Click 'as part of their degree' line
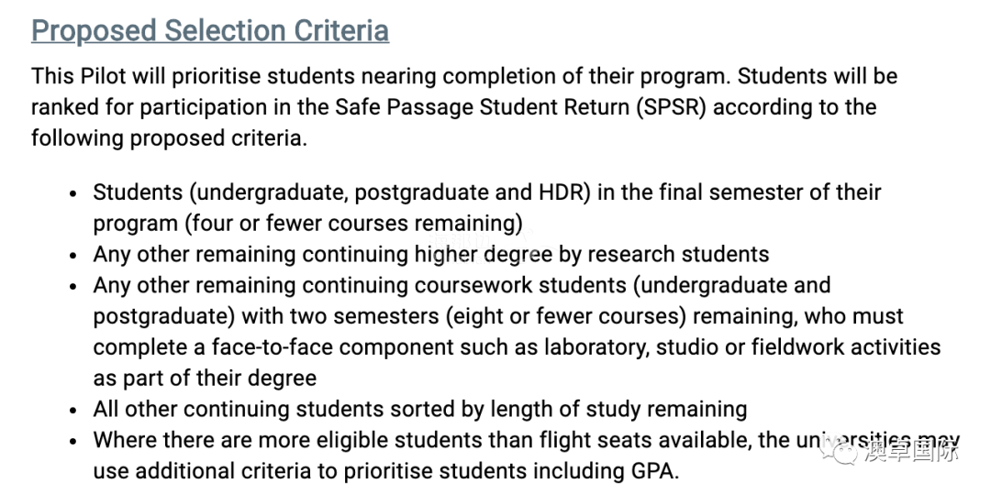Screen dimensions: 991x494 205,378
